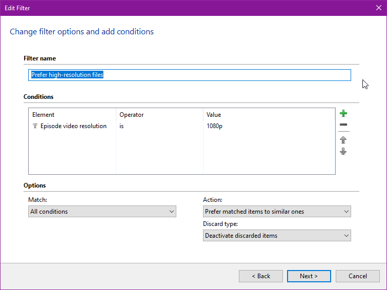387x290 pixels.
Task: Open the Match dropdown showing All conditions
Action: coord(102,211)
